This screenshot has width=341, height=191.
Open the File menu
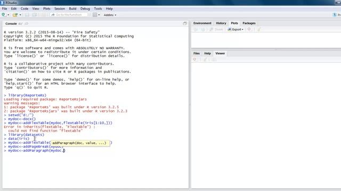(4, 8)
